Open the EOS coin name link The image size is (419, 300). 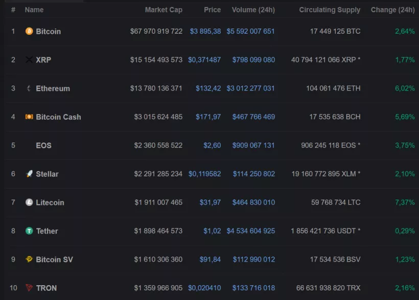(43, 146)
